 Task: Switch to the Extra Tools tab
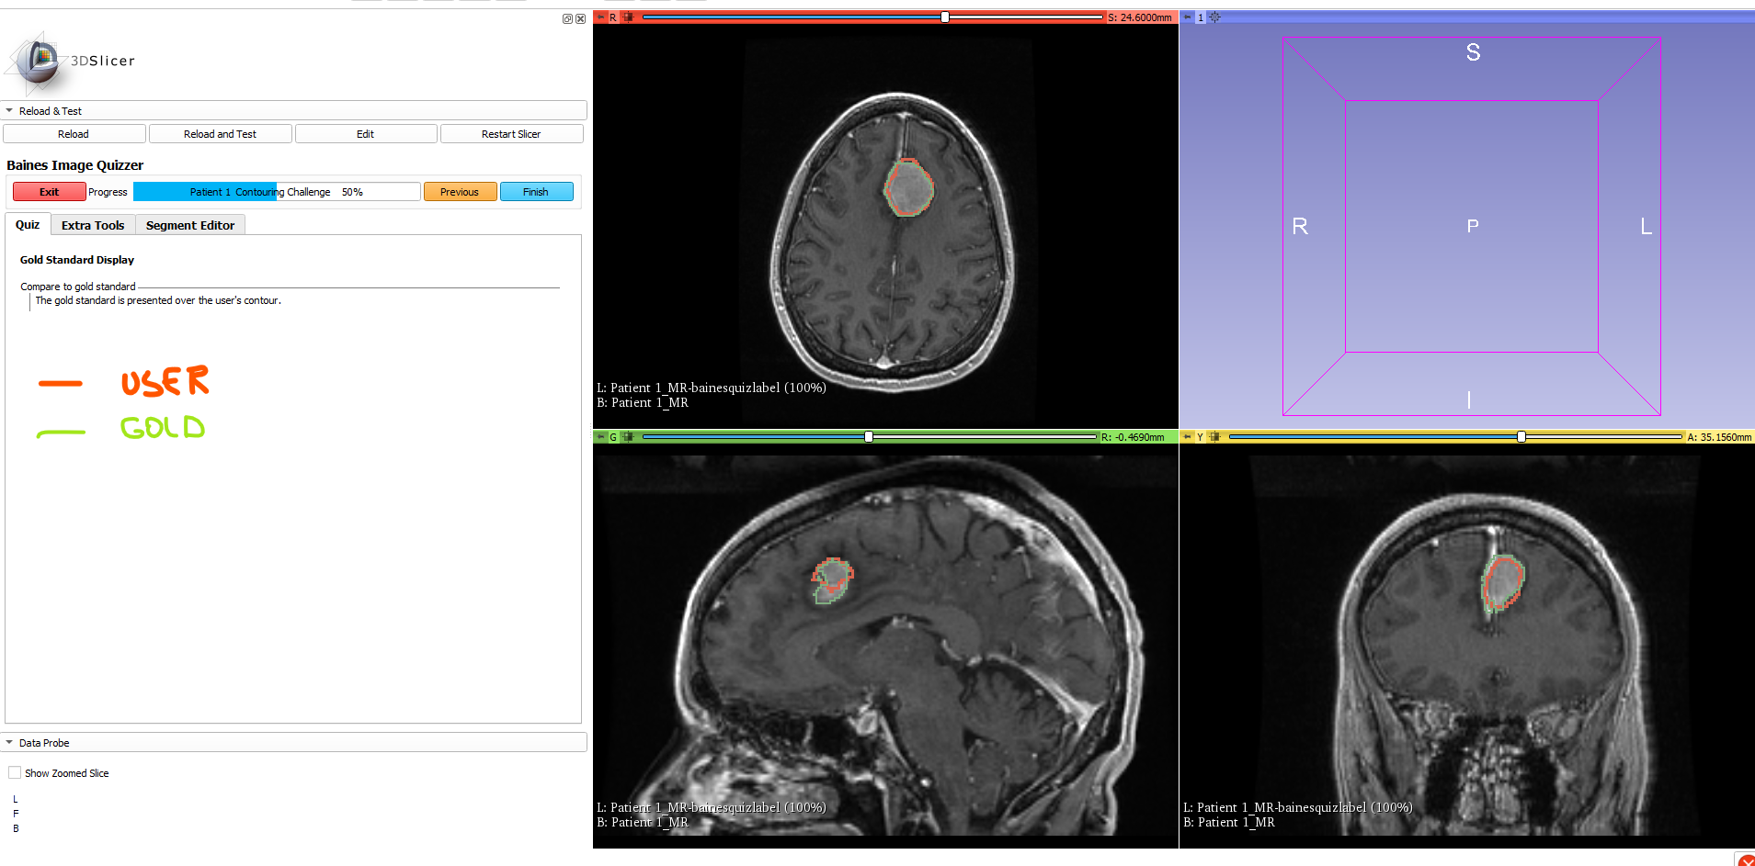(x=93, y=225)
